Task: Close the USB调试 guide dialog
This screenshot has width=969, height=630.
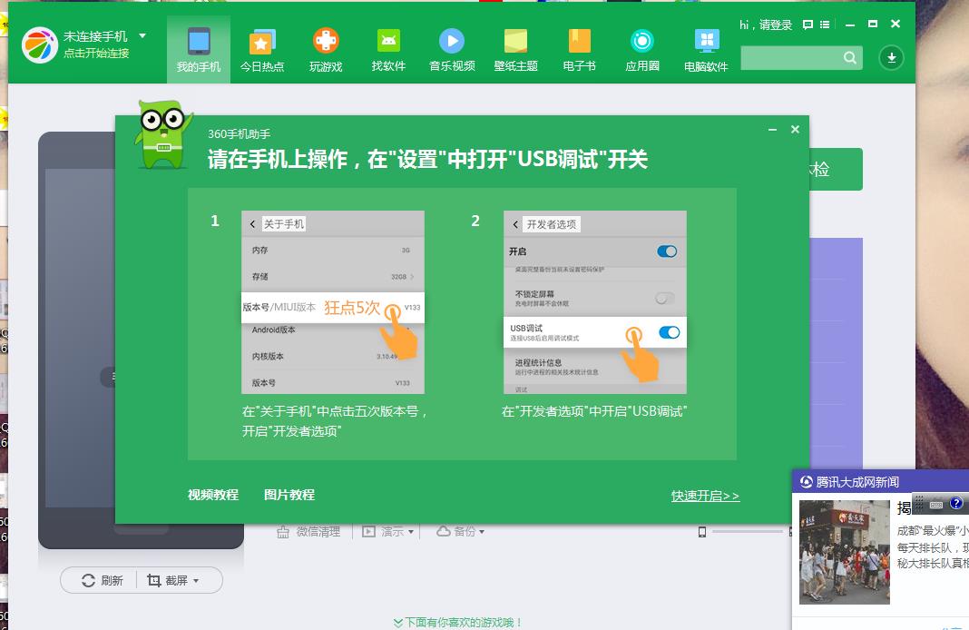Action: (796, 129)
